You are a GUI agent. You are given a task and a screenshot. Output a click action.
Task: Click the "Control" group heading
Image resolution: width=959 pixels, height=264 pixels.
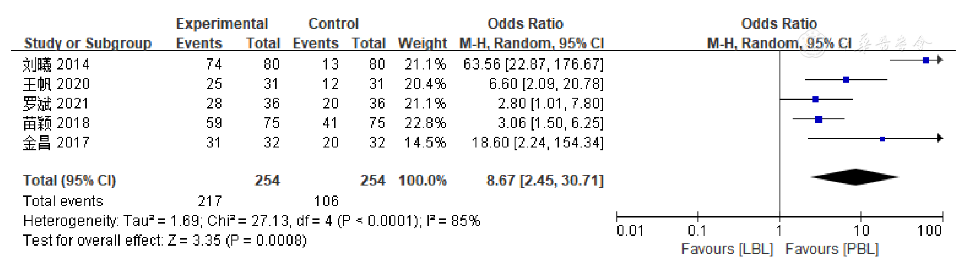(x=333, y=23)
